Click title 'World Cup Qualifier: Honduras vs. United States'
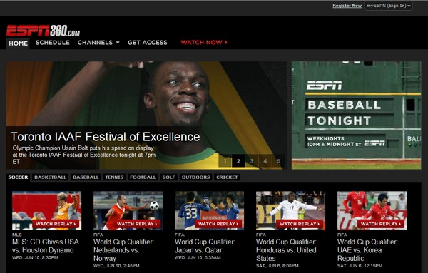 pyautogui.click(x=286, y=250)
